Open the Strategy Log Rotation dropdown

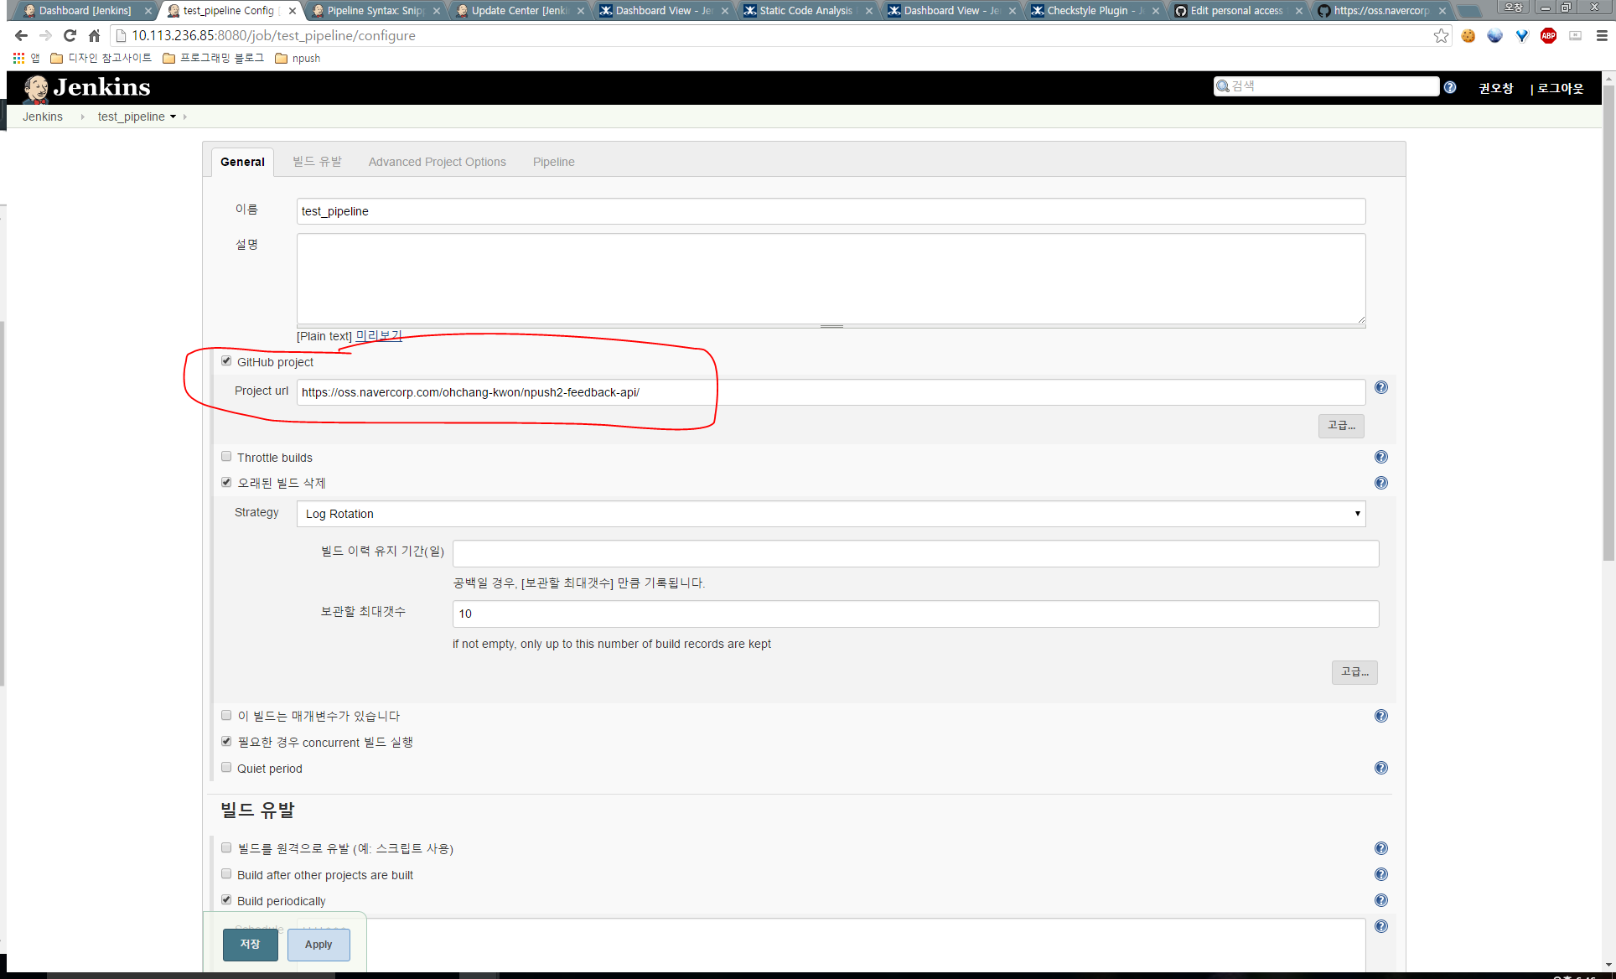click(x=830, y=514)
